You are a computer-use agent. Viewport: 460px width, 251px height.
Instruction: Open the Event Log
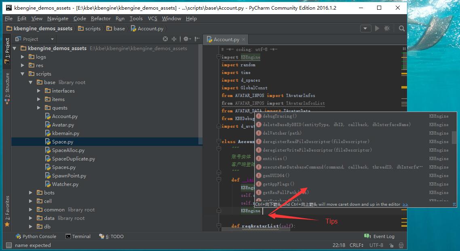tap(379, 236)
